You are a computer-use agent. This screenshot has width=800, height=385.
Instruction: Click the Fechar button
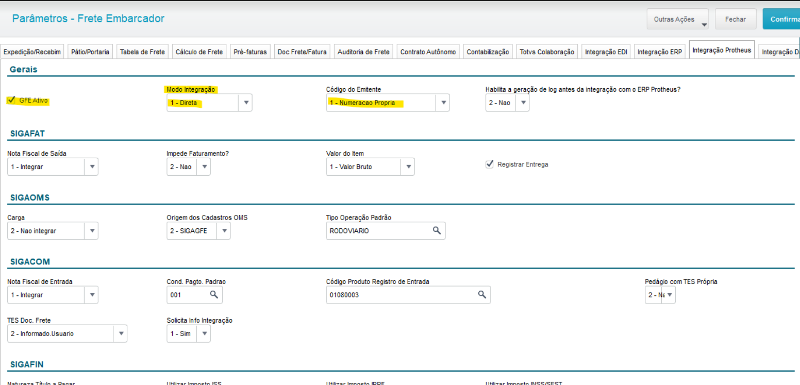tap(735, 19)
